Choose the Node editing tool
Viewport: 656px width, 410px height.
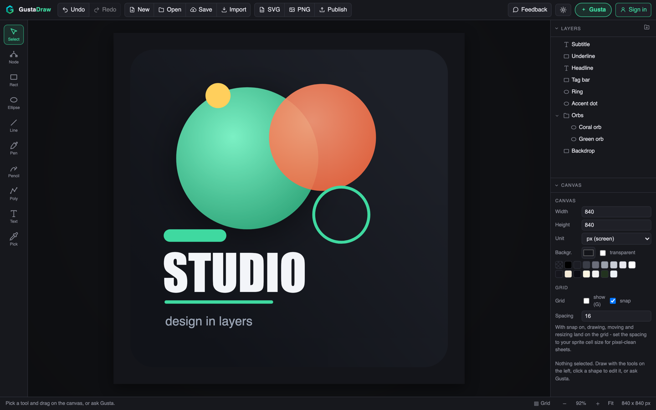[14, 57]
